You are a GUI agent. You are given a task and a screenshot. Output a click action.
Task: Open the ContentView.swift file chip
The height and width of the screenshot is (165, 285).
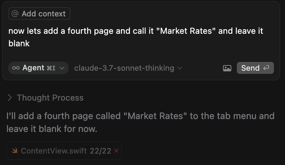pos(64,151)
